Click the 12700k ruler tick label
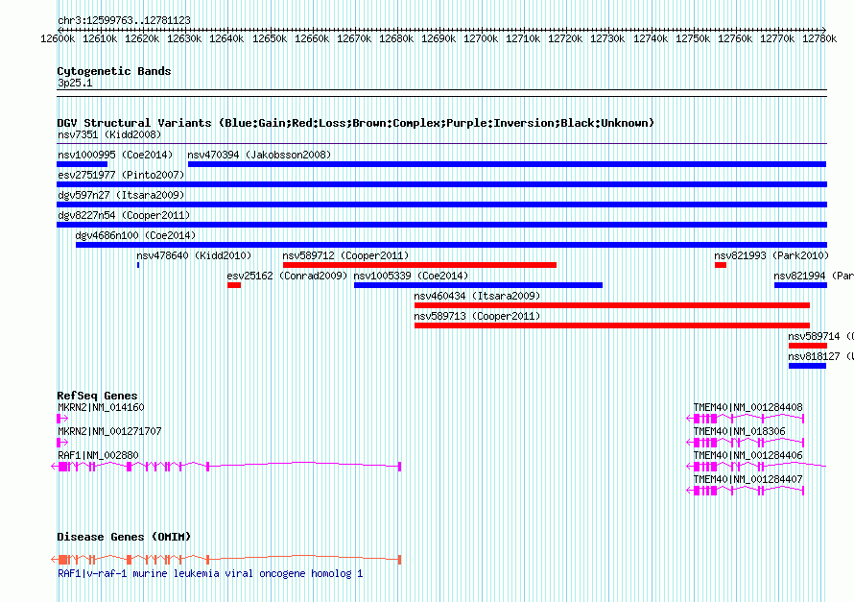This screenshot has width=854, height=602. 481,38
